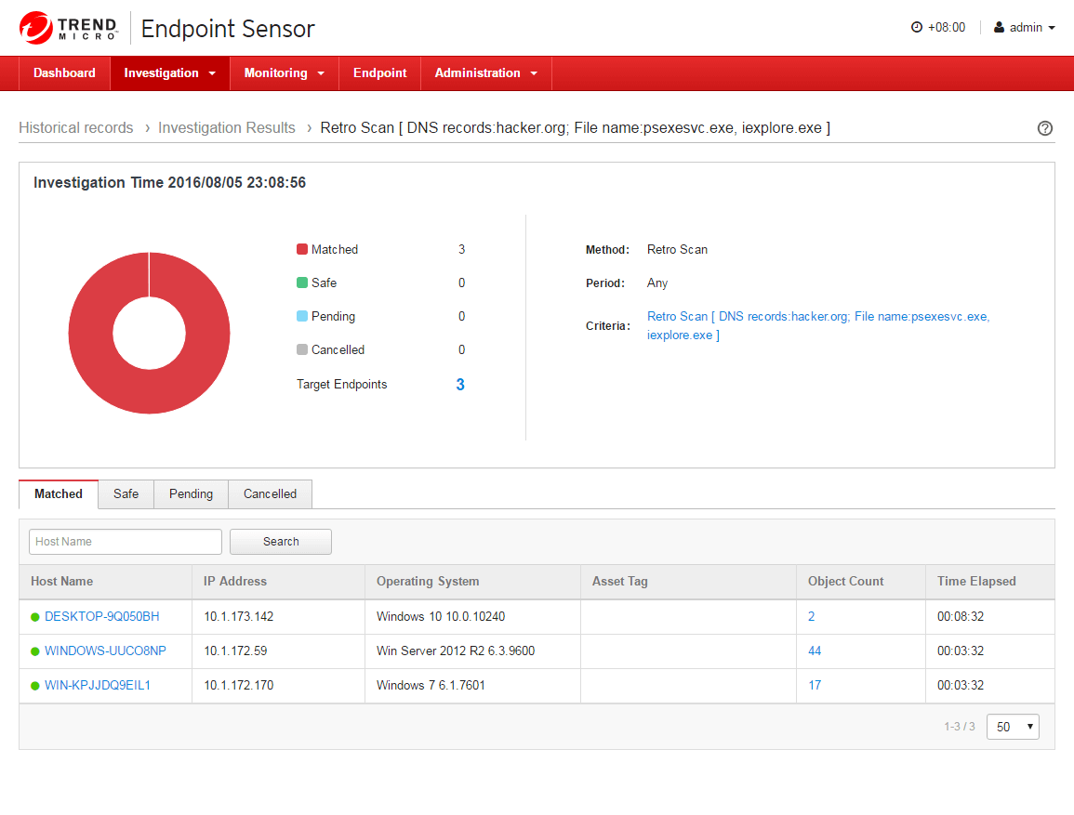Click green status dot for WIN-KPJJDQ9EIL1

tap(35, 686)
